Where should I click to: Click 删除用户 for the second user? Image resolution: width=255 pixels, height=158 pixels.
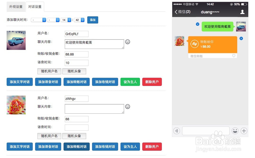[x=152, y=147]
